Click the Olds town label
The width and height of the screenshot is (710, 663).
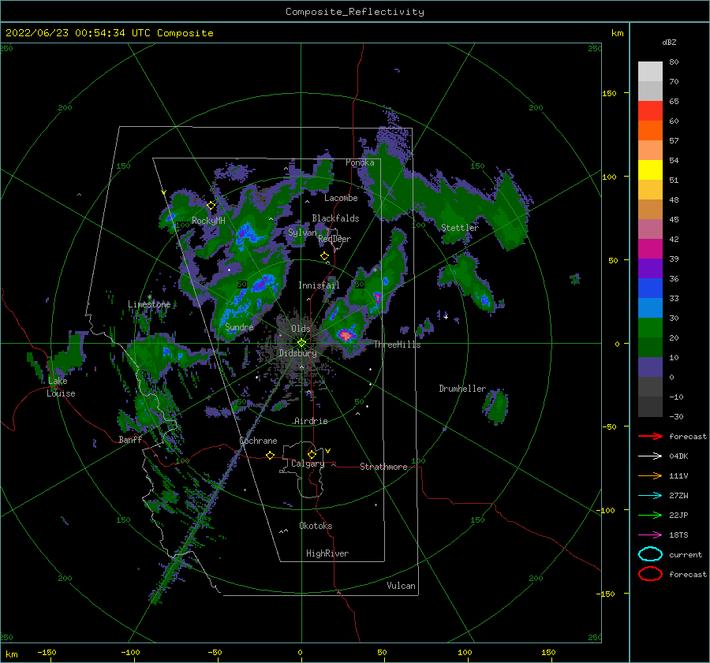[301, 329]
